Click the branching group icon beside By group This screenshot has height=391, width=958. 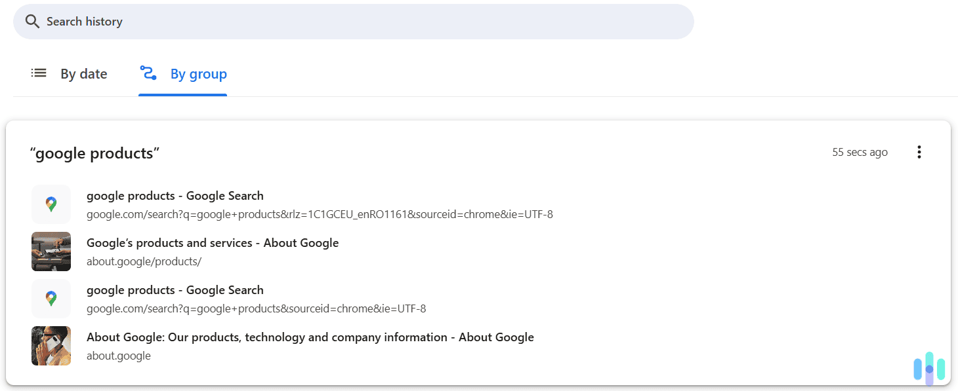click(148, 73)
